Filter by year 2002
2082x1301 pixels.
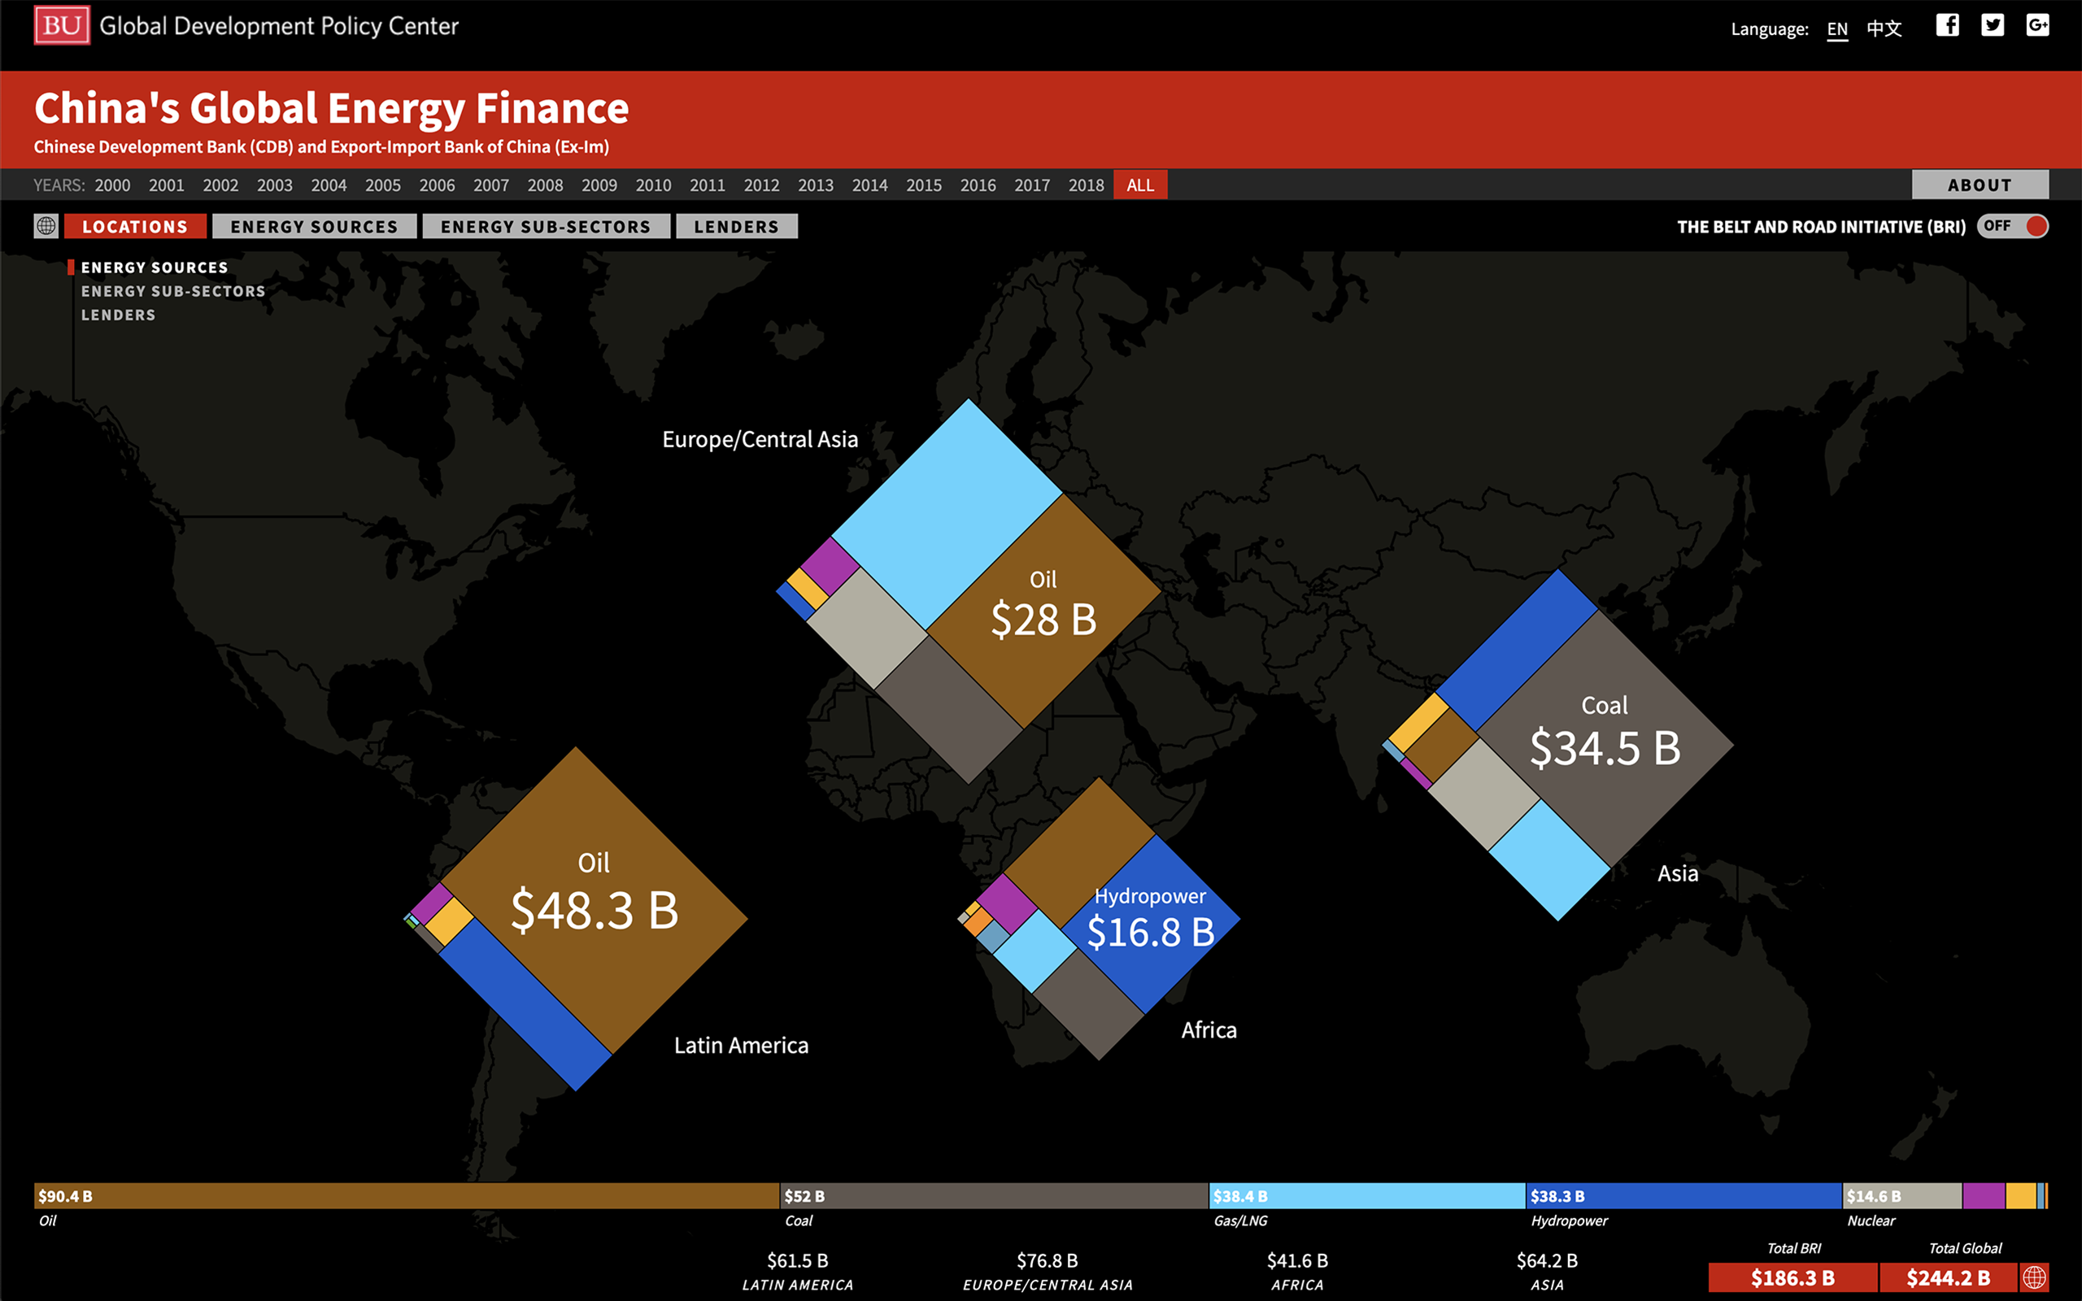tap(221, 185)
